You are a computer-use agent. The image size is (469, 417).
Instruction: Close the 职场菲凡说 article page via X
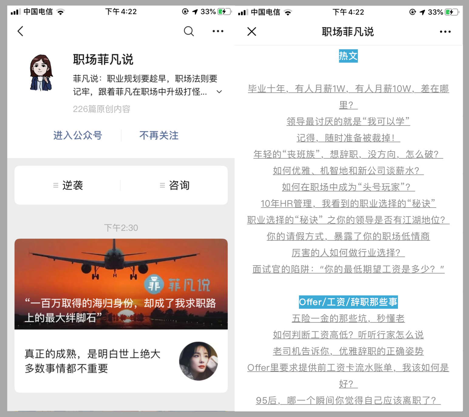click(252, 31)
